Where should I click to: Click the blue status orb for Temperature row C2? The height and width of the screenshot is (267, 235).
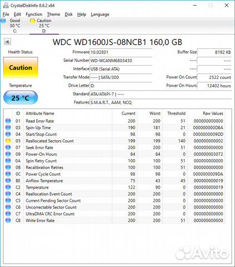(8, 187)
